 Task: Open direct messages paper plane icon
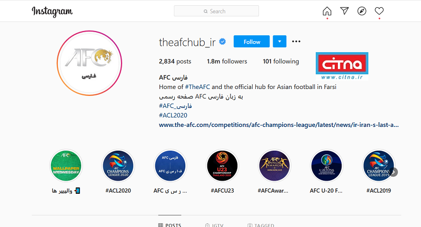tap(344, 11)
